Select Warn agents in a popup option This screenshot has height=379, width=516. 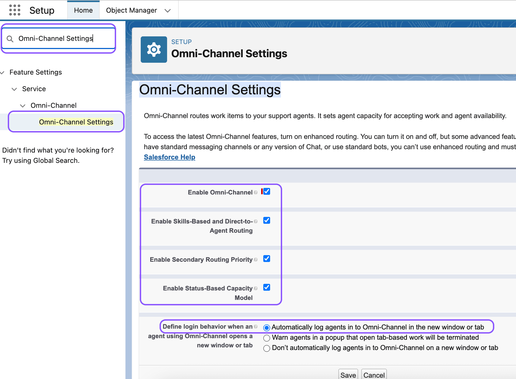click(x=266, y=338)
